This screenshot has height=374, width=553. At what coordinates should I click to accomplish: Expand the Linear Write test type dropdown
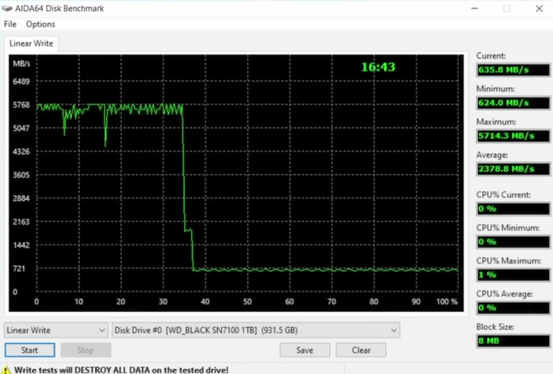coord(56,330)
